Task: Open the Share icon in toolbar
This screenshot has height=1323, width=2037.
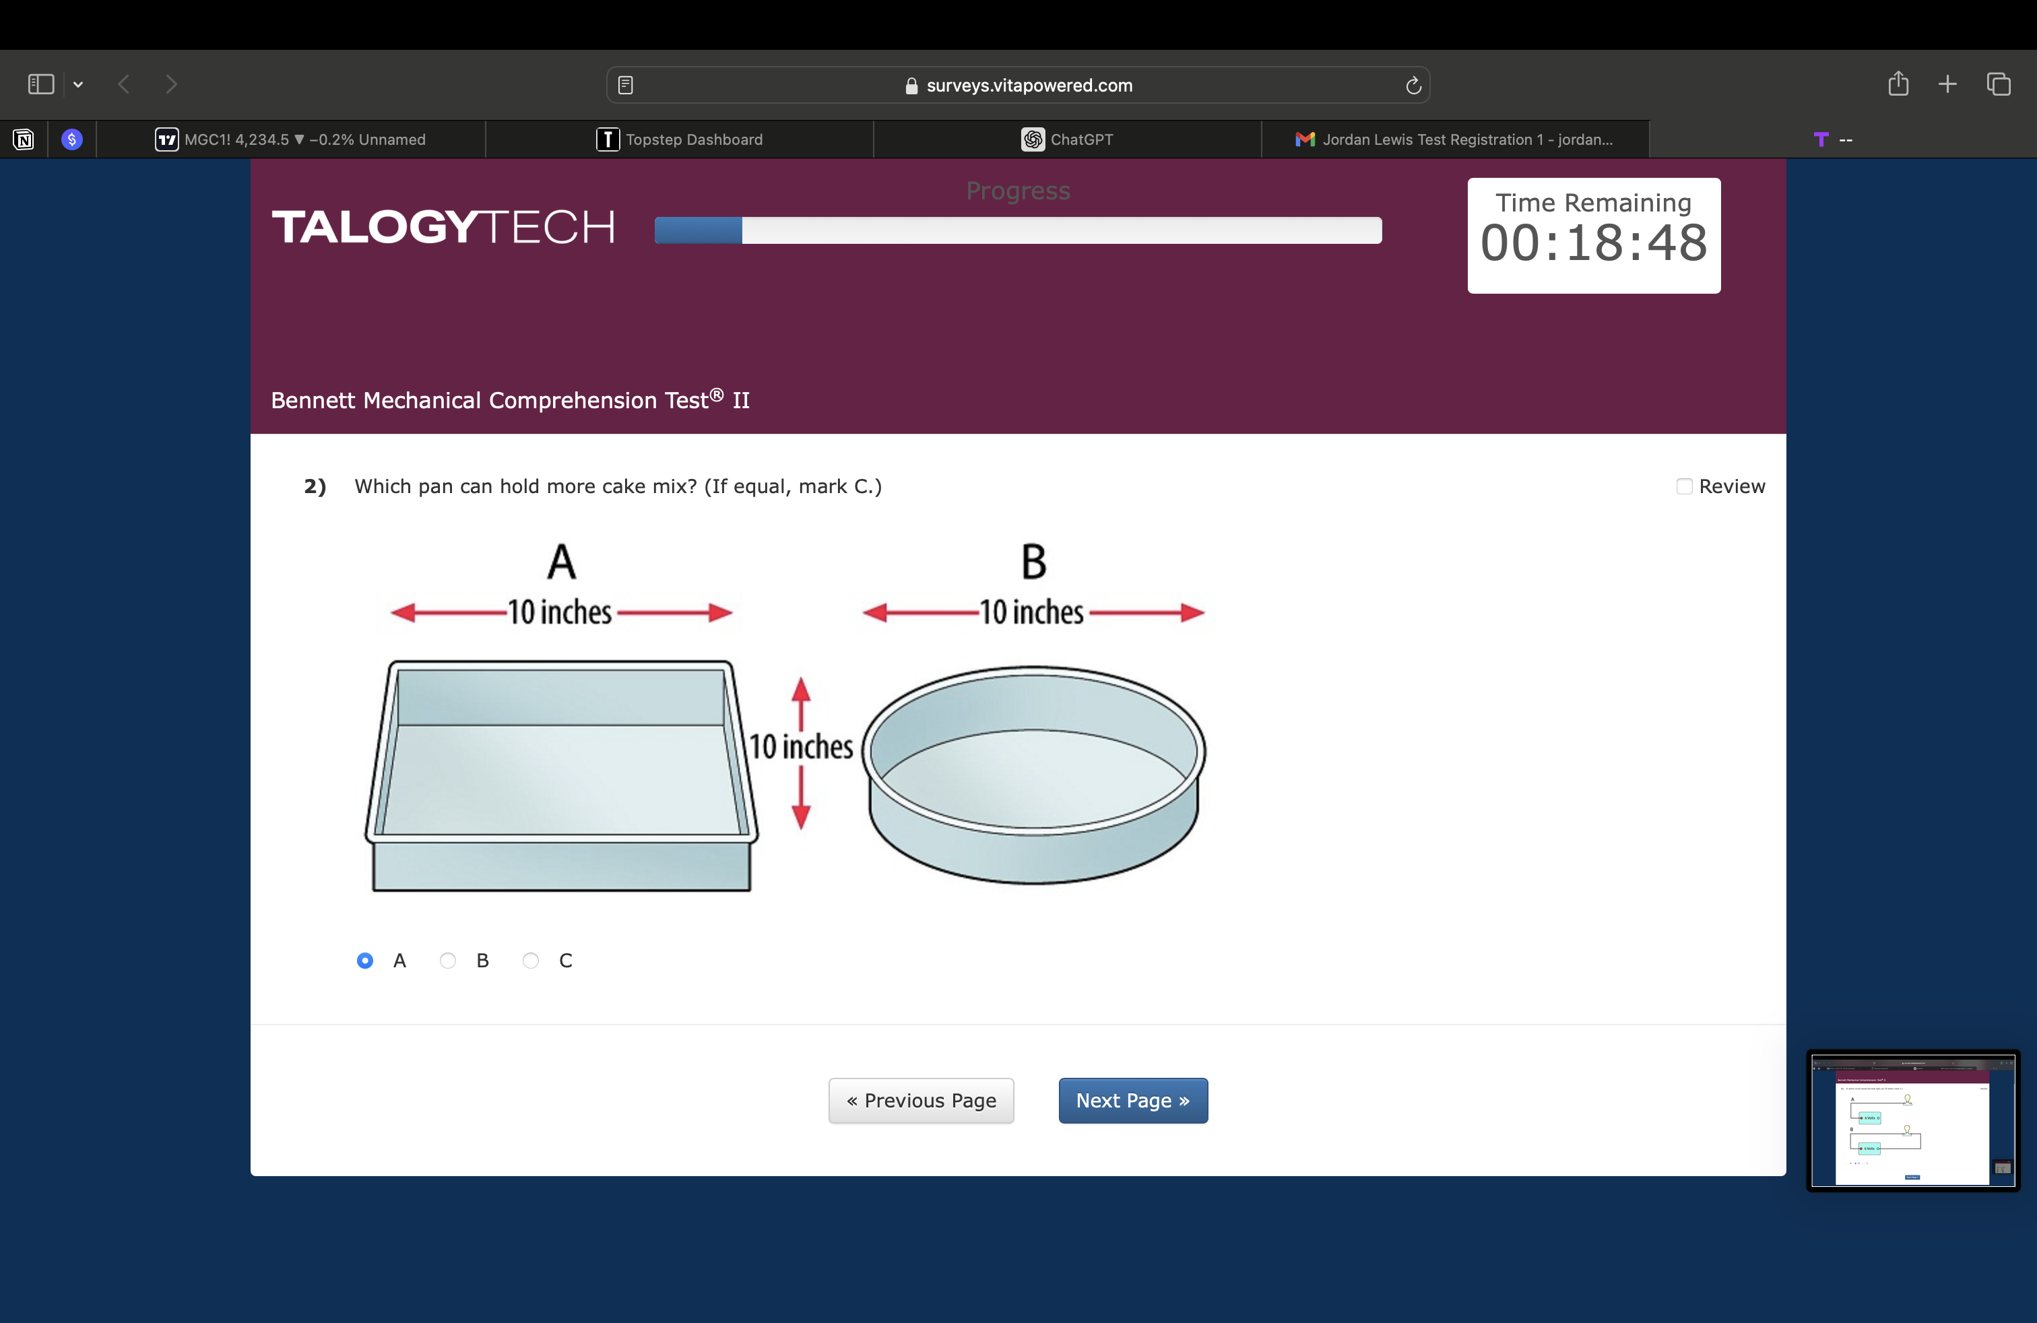Action: [x=1898, y=84]
